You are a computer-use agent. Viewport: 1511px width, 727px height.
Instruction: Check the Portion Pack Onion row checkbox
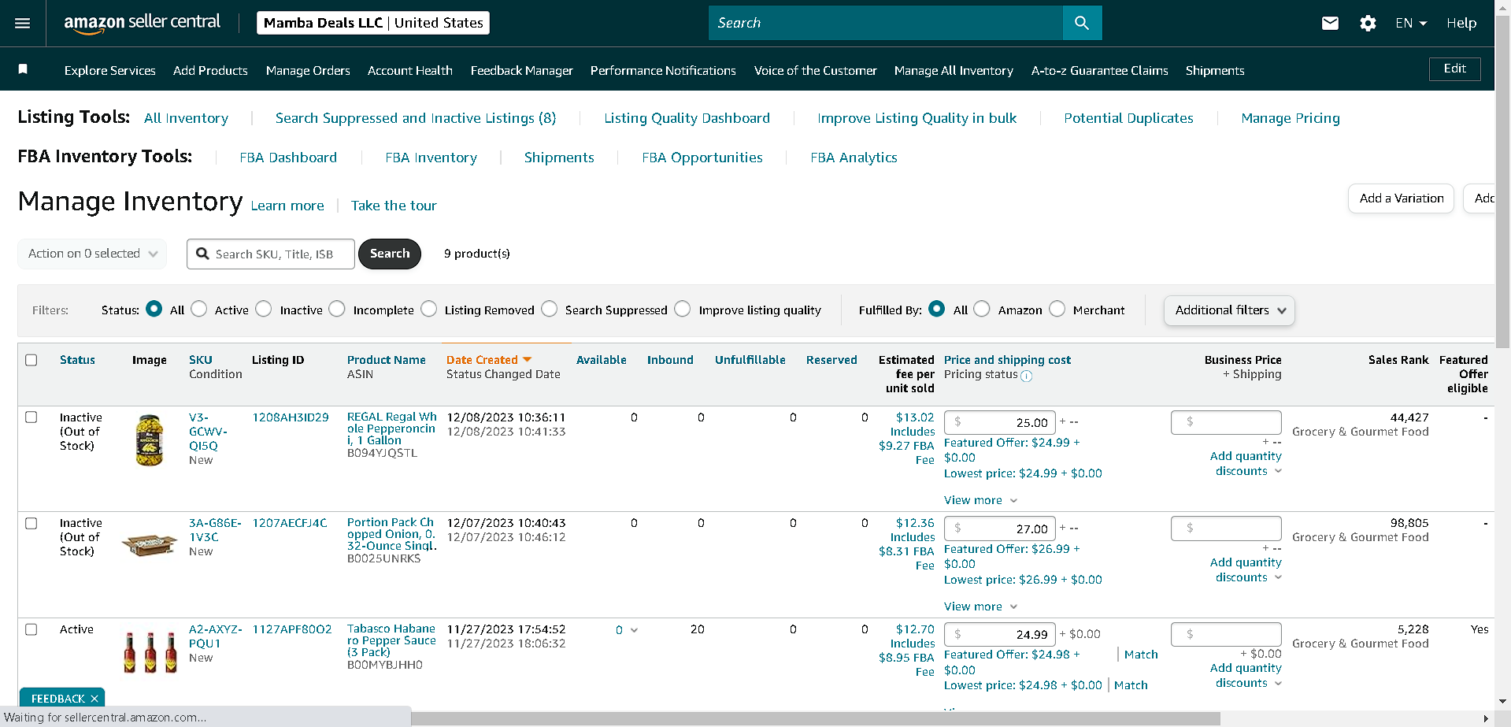click(31, 523)
